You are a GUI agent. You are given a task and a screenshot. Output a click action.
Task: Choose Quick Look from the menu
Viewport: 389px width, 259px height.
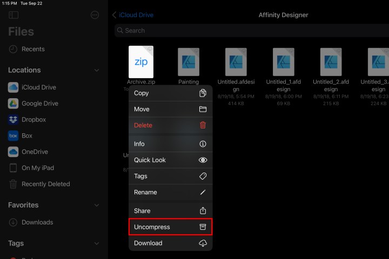pyautogui.click(x=170, y=160)
